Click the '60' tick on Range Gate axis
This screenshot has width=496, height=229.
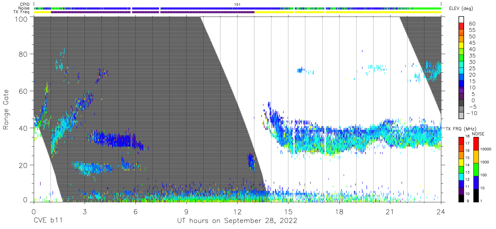pyautogui.click(x=23, y=92)
